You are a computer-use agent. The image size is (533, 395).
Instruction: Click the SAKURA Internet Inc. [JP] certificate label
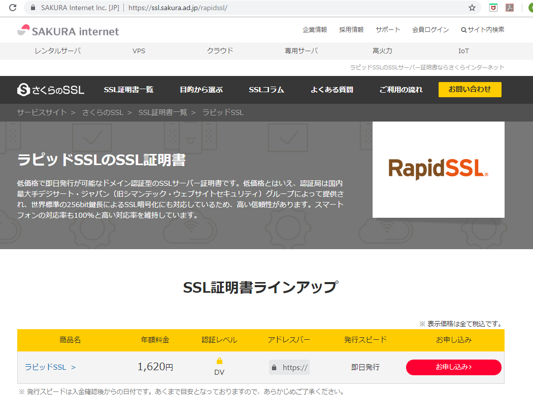click(x=80, y=8)
